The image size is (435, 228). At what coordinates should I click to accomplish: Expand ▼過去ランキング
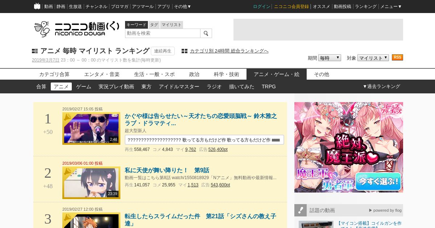click(x=381, y=86)
